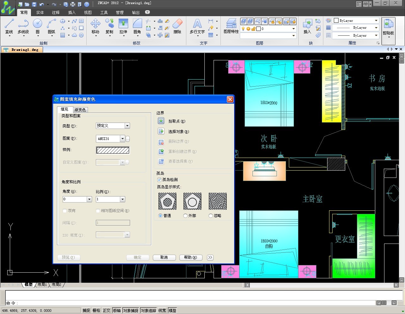Click the Help (帮助) button
Image resolution: width=405 pixels, height=314 pixels.
click(190, 257)
